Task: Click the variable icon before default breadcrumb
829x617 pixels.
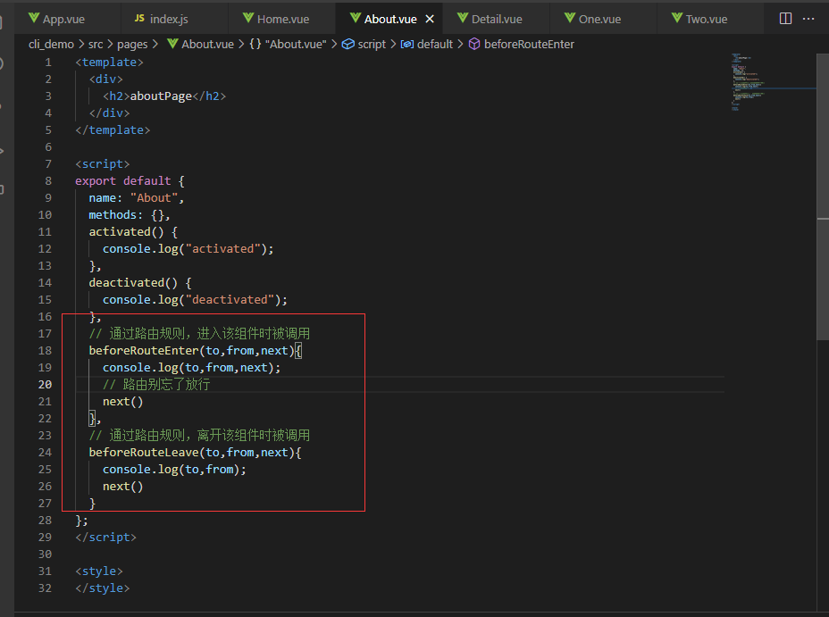Action: point(407,45)
